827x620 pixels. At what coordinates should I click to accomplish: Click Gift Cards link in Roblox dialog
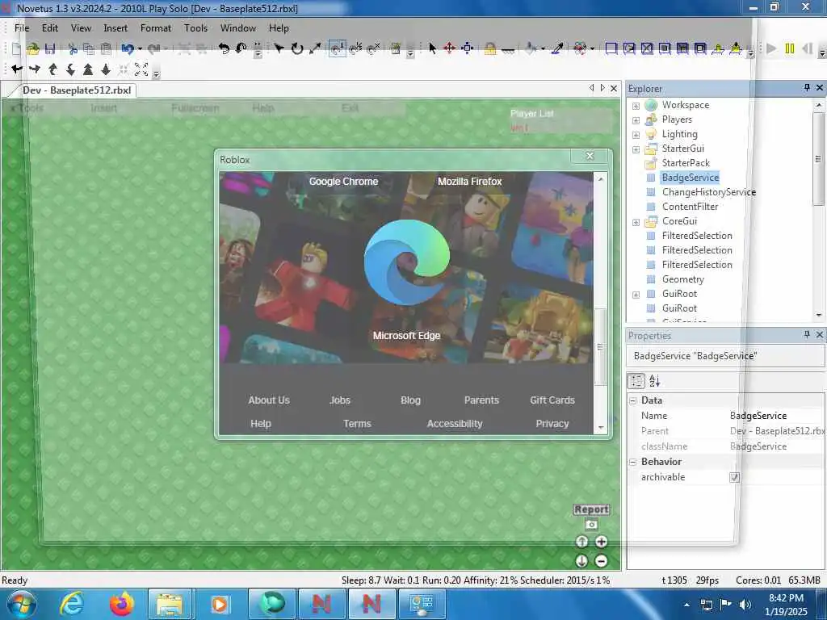click(552, 400)
